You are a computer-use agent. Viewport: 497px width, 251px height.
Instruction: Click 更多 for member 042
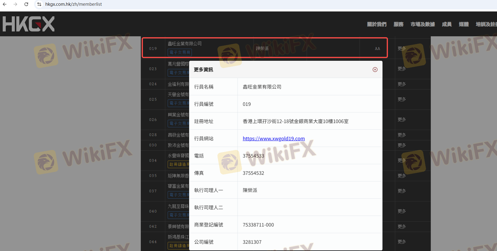(402, 227)
